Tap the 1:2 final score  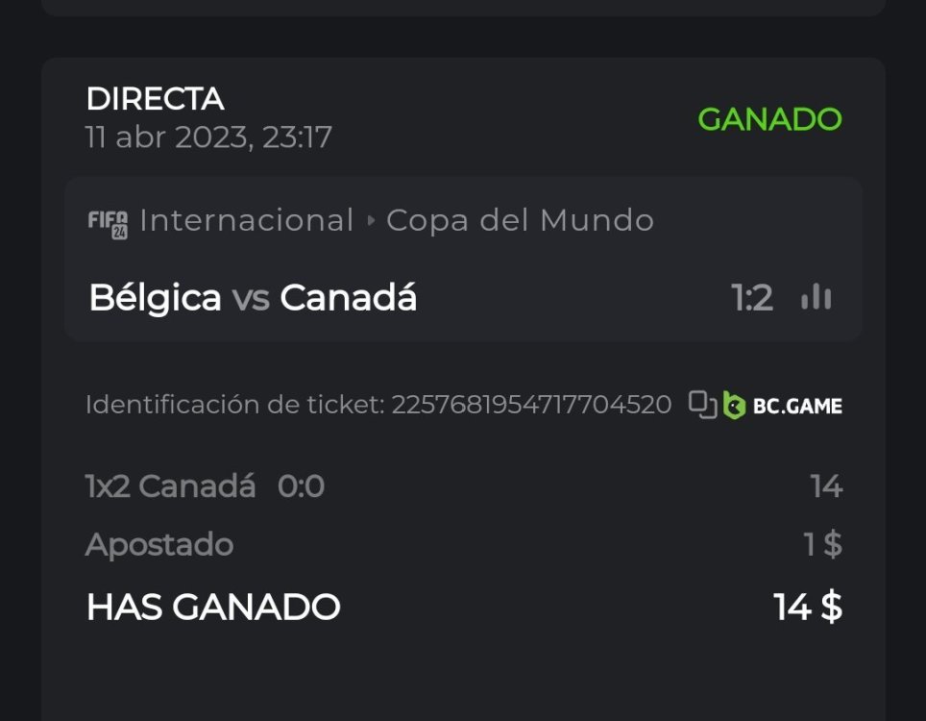[x=752, y=298]
